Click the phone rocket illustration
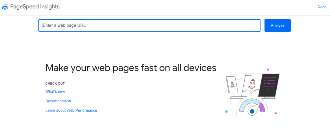The height and width of the screenshot is (128, 330). click(232, 85)
